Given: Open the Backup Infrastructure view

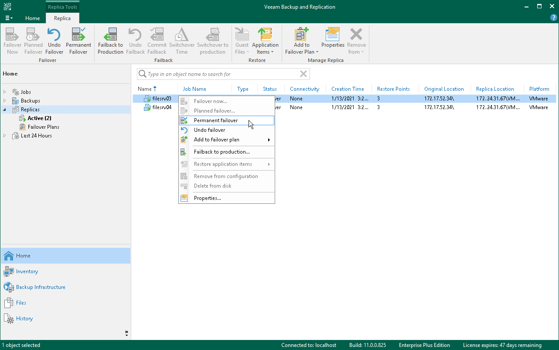Looking at the screenshot, I should pos(40,287).
